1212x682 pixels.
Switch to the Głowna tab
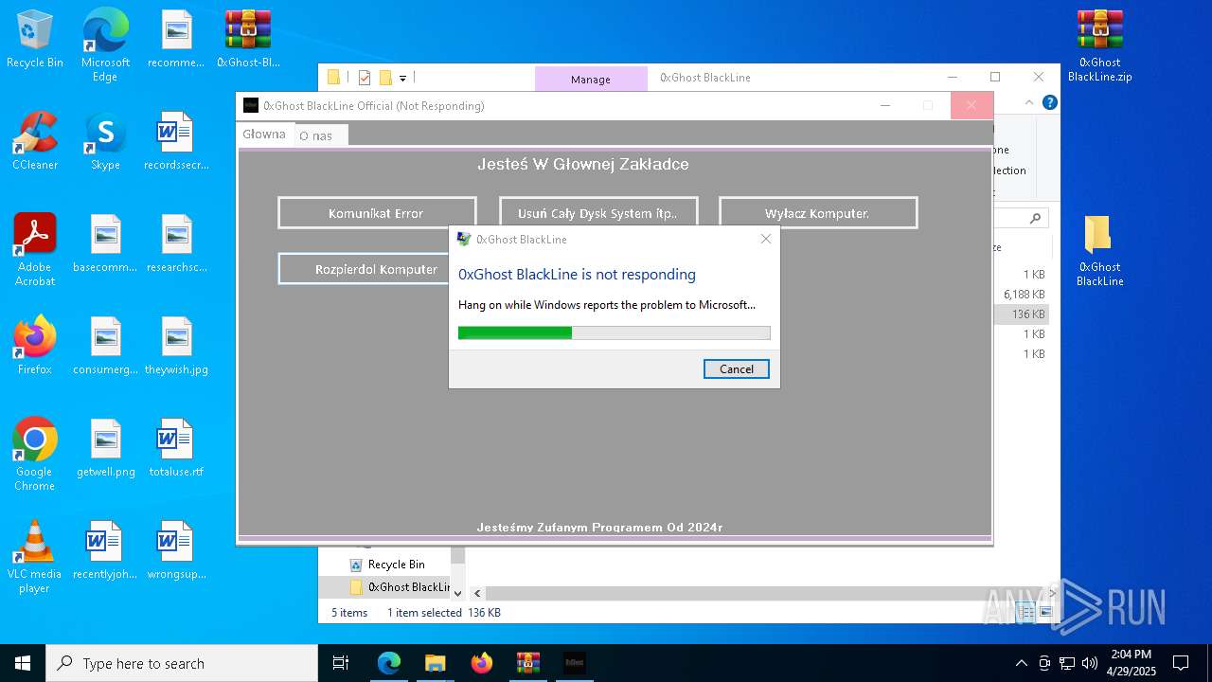[264, 134]
